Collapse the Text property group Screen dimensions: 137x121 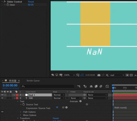coord(18,101)
